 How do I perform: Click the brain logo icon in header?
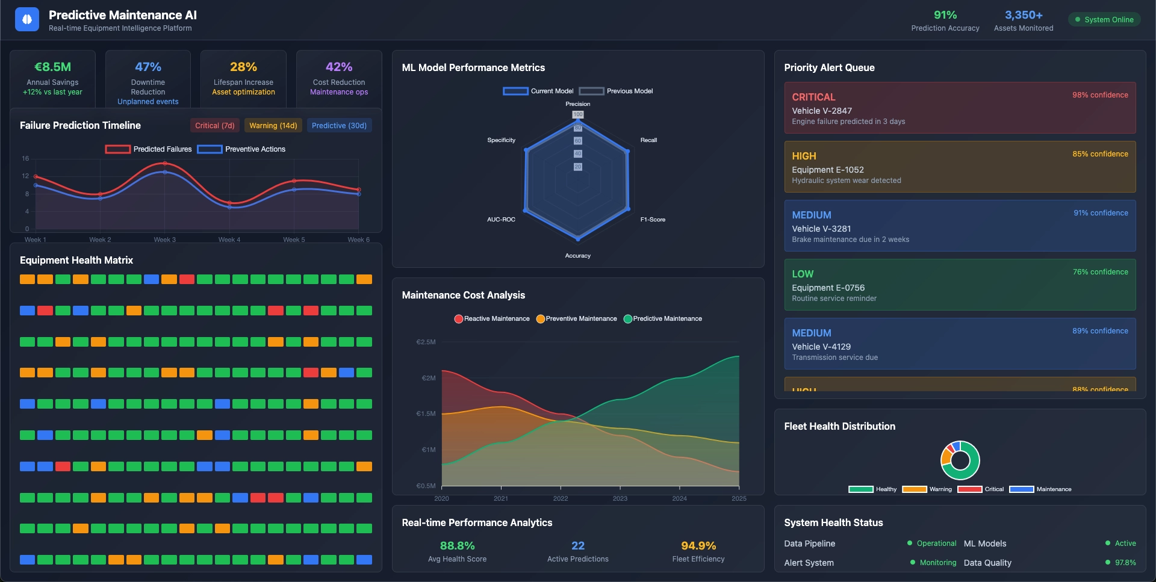coord(27,19)
